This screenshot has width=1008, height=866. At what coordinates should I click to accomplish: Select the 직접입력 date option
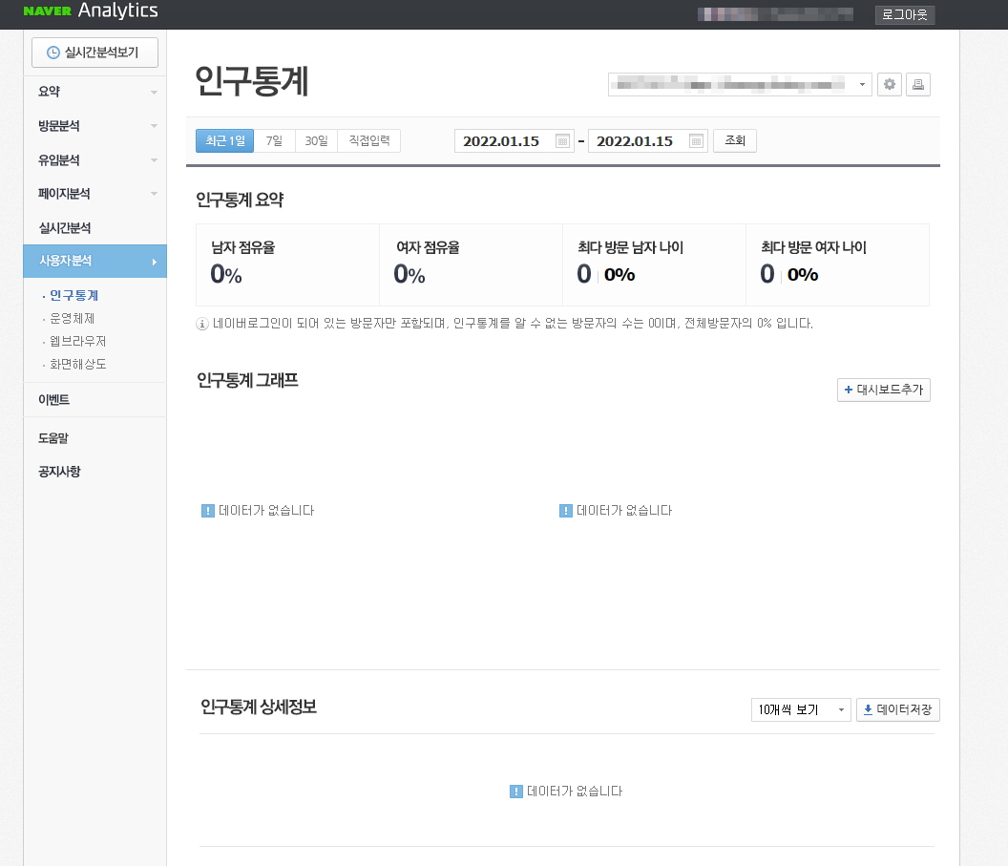(x=368, y=140)
